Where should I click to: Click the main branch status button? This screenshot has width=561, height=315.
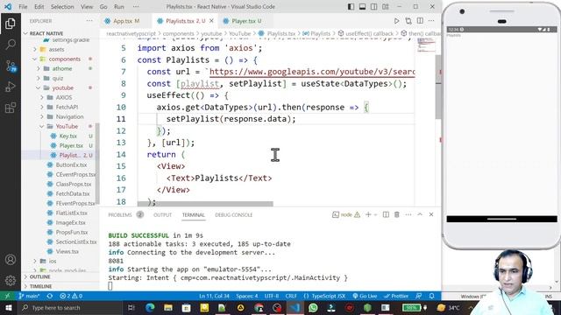click(29, 296)
